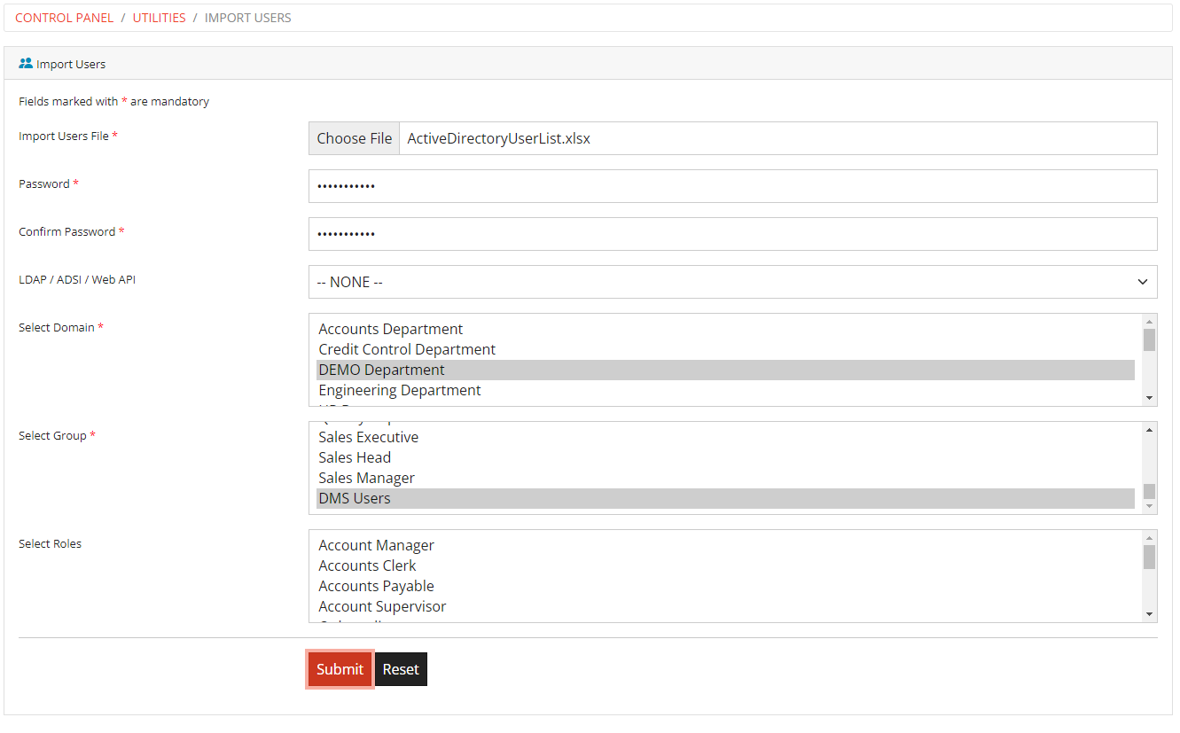Choose Sales Manager in group list
The height and width of the screenshot is (733, 1180).
366,478
